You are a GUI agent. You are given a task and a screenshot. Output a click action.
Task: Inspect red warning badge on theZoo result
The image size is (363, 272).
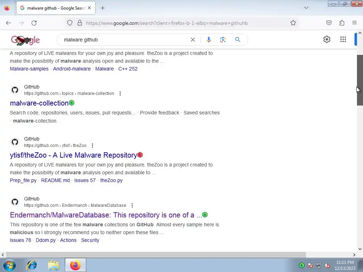(140, 155)
